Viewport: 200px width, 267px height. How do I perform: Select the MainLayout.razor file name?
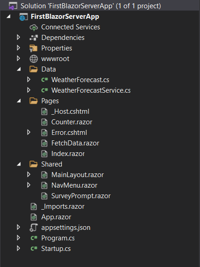(78, 175)
